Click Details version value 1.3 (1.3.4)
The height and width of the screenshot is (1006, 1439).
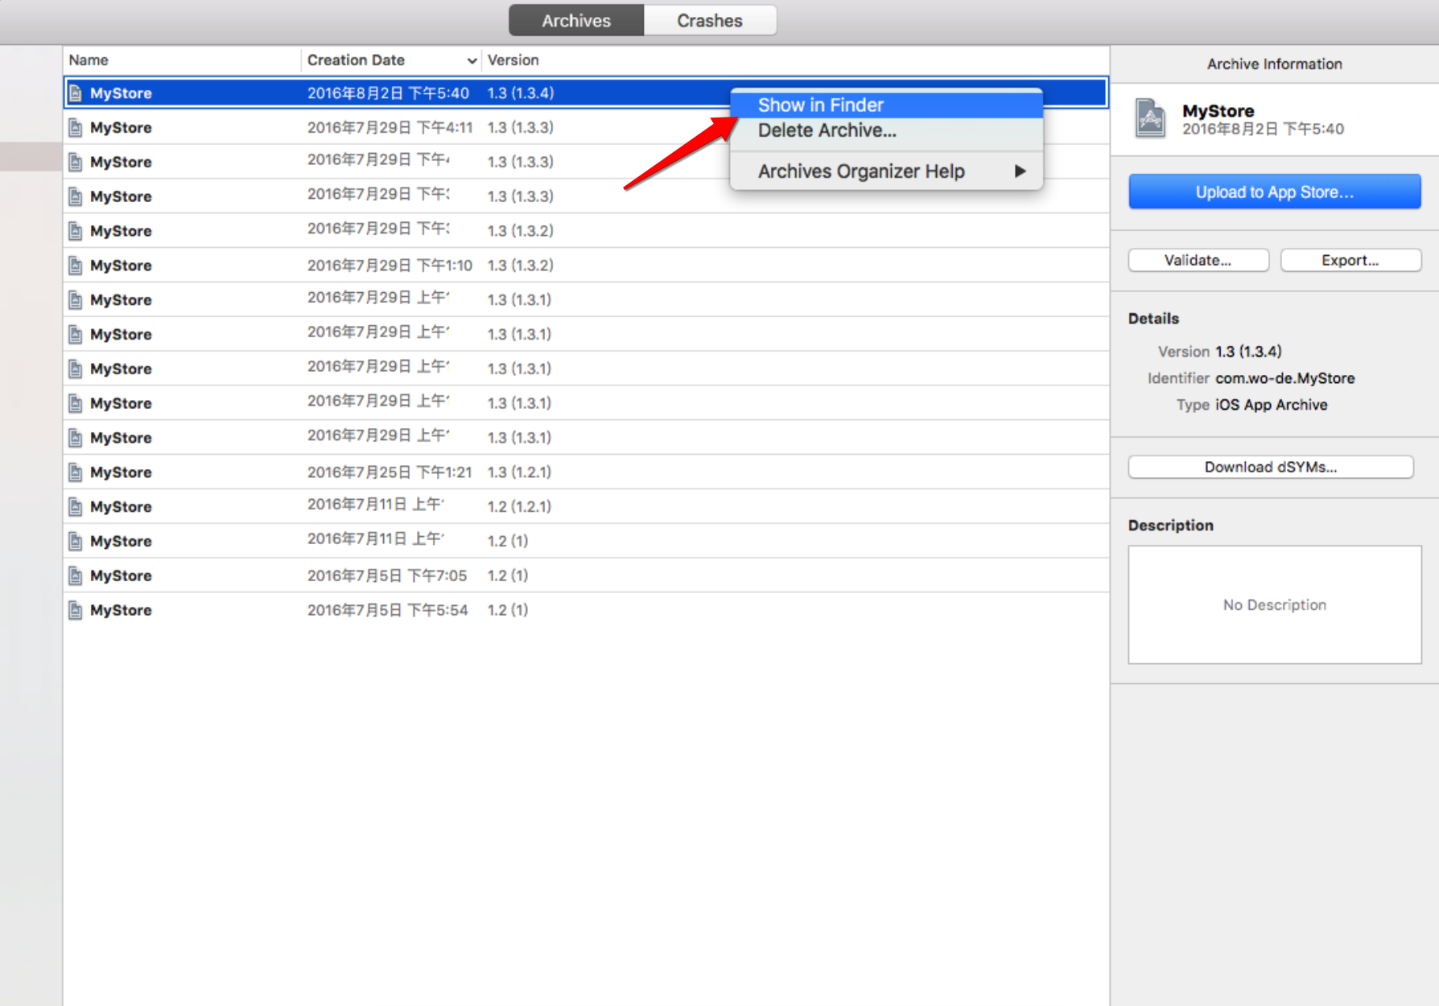click(1248, 352)
